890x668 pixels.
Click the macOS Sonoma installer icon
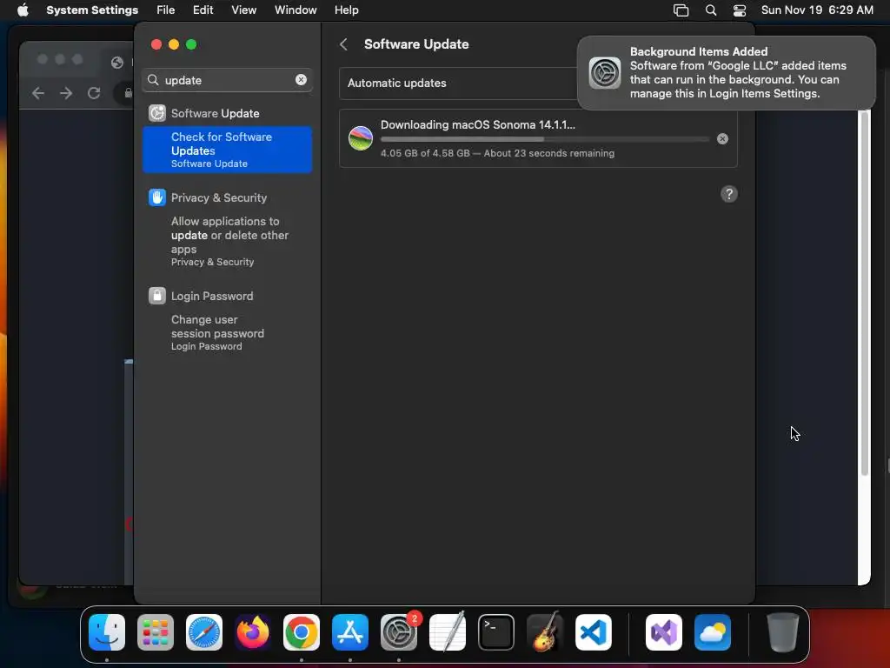click(x=361, y=138)
